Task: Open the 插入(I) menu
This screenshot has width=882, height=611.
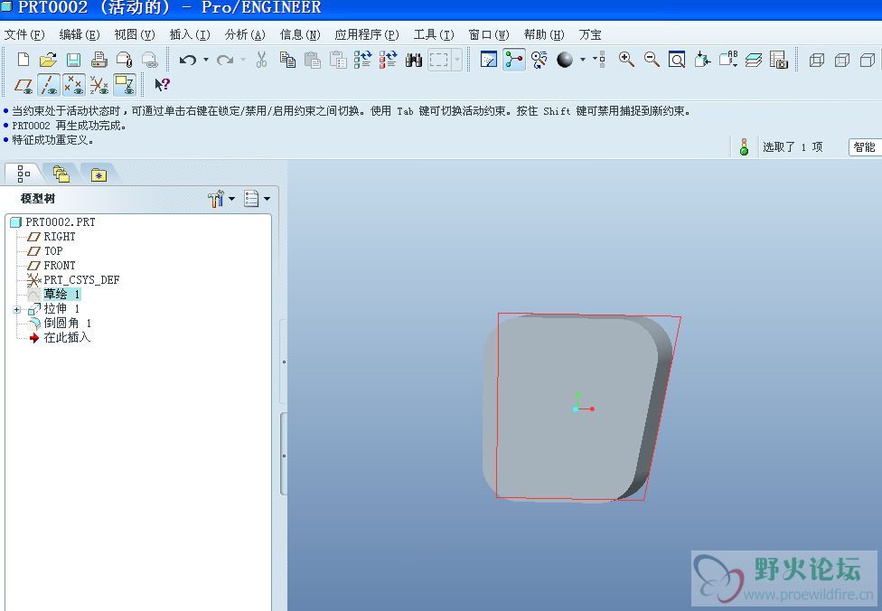Action: (190, 35)
